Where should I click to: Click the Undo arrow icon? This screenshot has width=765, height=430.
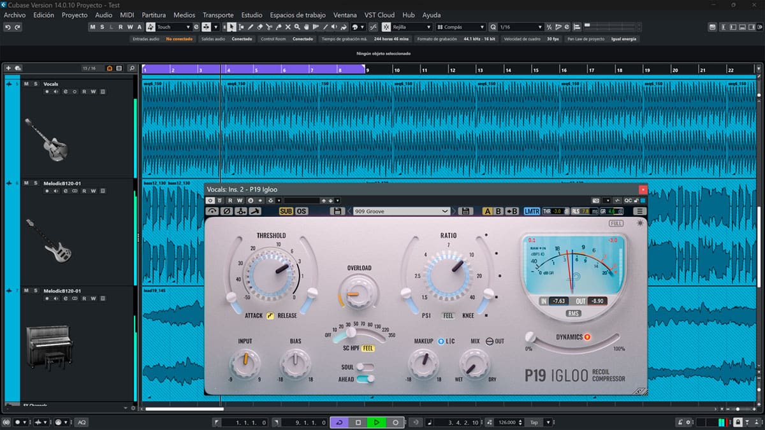tap(8, 27)
